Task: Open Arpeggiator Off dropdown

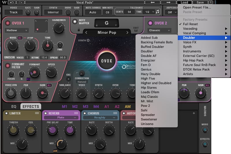Action: pos(171,12)
